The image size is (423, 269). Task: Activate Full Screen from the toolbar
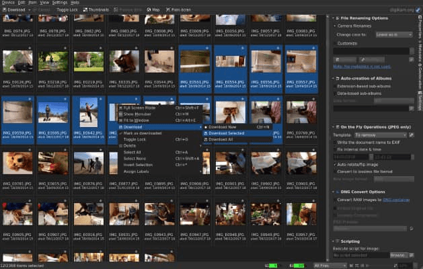click(x=178, y=9)
